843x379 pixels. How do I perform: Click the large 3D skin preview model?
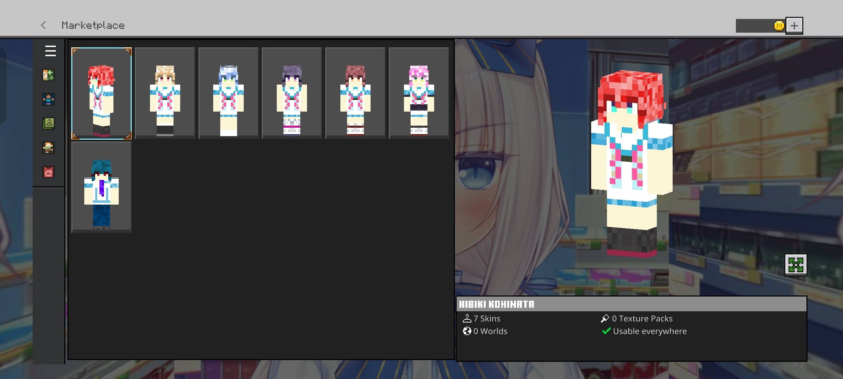pyautogui.click(x=632, y=163)
